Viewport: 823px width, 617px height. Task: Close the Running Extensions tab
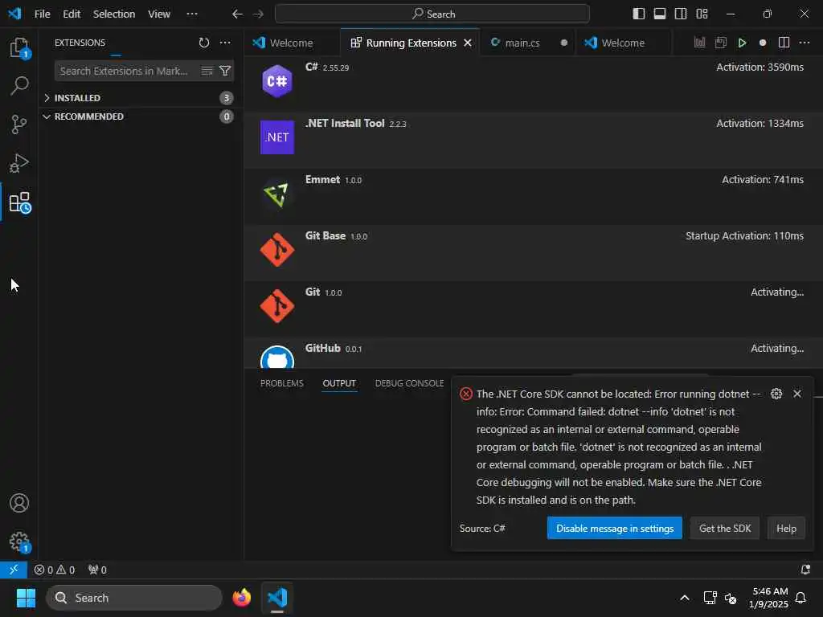(x=468, y=43)
